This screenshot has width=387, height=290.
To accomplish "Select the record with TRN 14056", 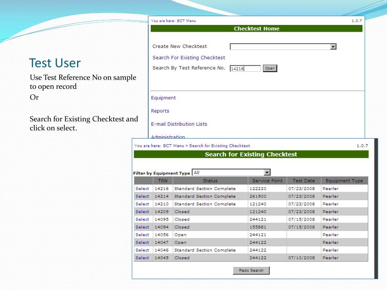I will [x=142, y=235].
